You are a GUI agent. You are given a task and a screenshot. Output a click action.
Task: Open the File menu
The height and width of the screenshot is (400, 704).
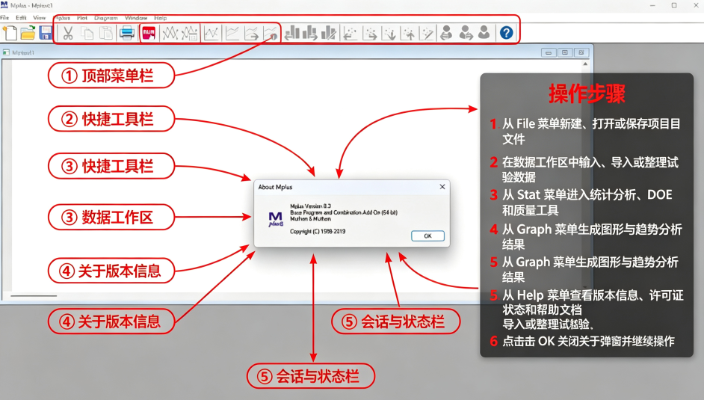click(x=4, y=17)
